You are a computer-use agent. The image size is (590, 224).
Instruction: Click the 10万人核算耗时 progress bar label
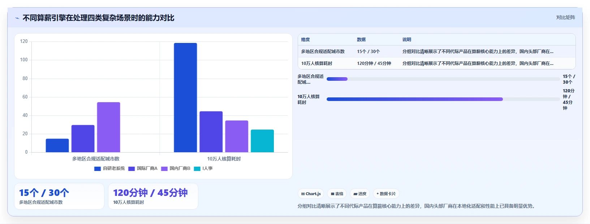tap(309, 100)
